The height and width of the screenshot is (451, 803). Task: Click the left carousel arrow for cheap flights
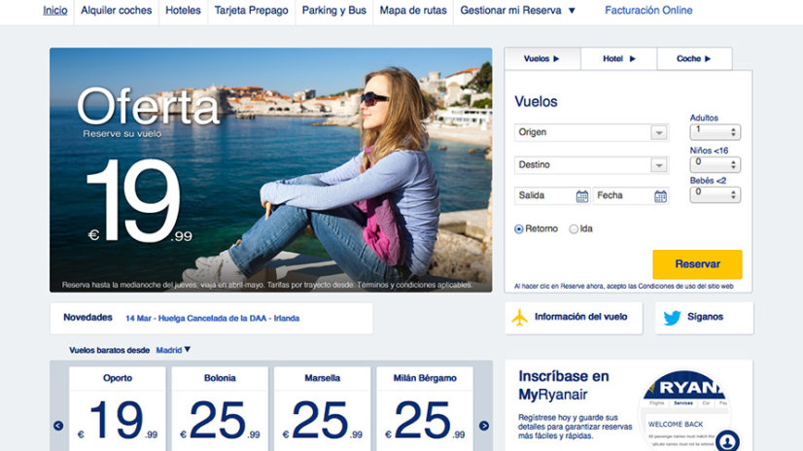pos(58,425)
